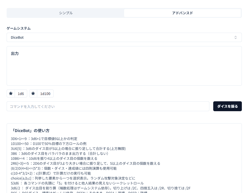Switch to the シンプル tab

tap(66, 13)
